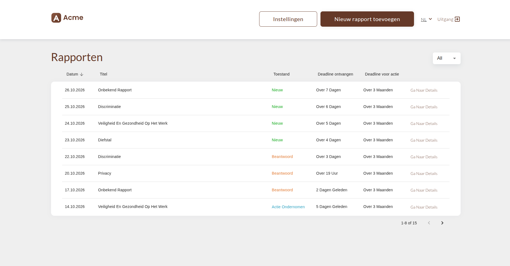Open details for Privacy report
The image size is (510, 266).
pos(424,174)
